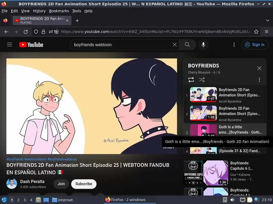The width and height of the screenshot is (273, 204).
Task: Open Episode 31 & 32 playlist item title
Action: [x=239, y=151]
